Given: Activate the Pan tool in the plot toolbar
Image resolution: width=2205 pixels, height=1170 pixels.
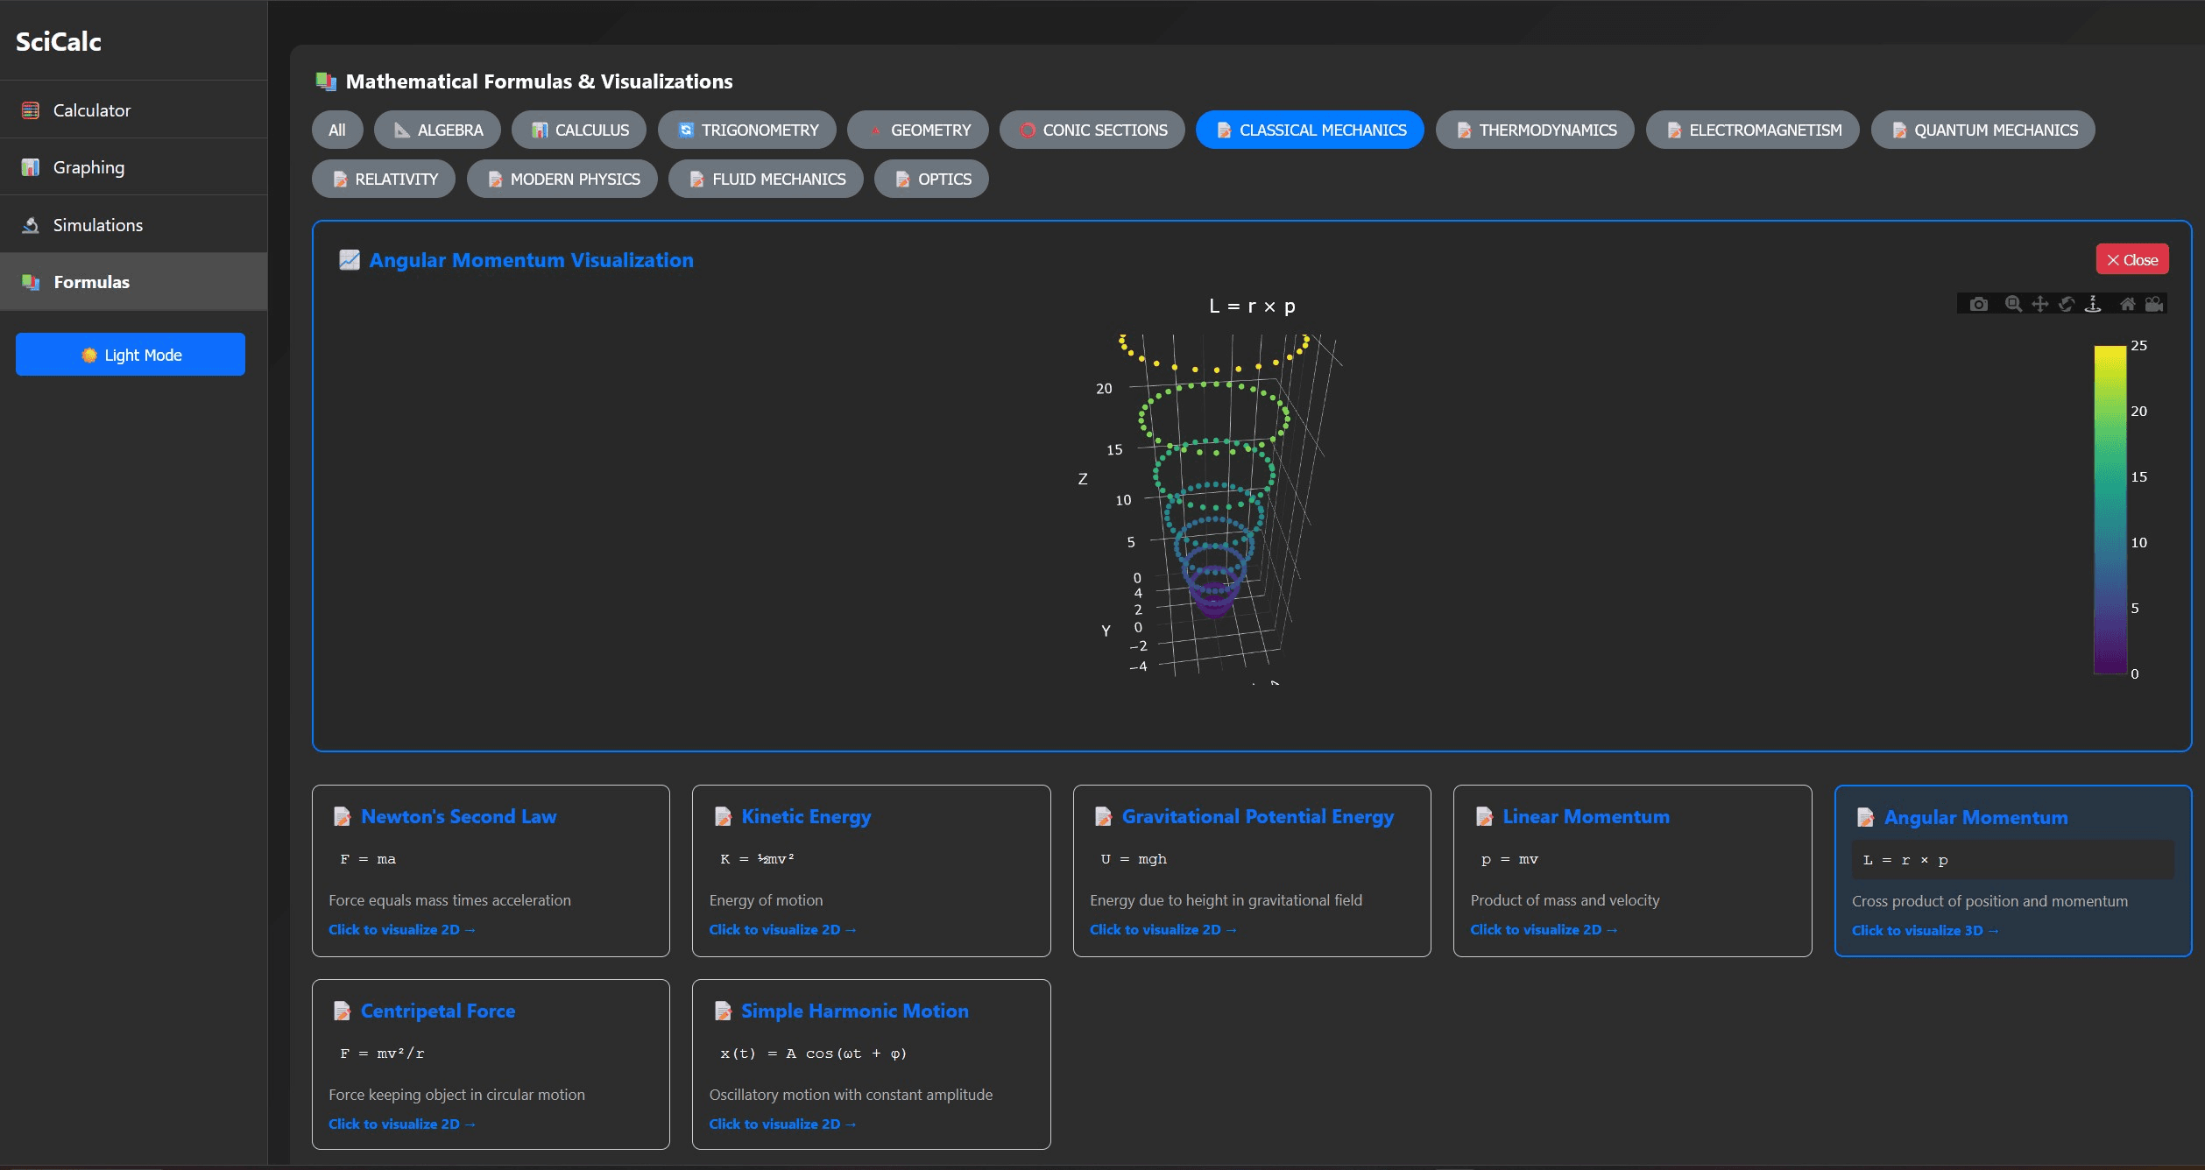Looking at the screenshot, I should 2040,304.
